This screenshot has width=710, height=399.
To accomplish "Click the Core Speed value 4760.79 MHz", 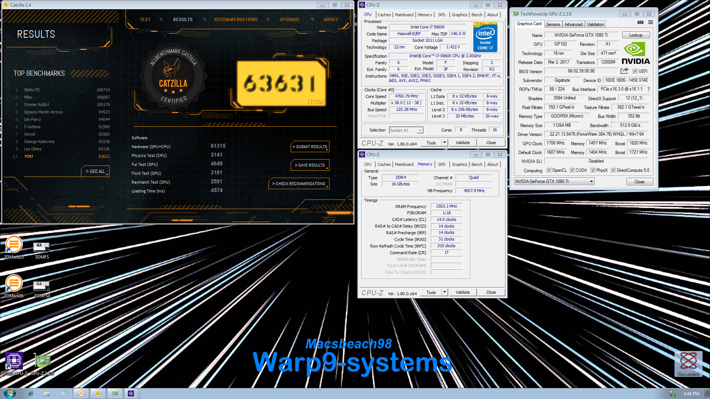I will tap(406, 96).
